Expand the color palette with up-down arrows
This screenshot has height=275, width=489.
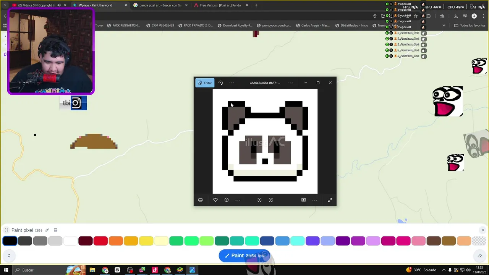[9, 256]
